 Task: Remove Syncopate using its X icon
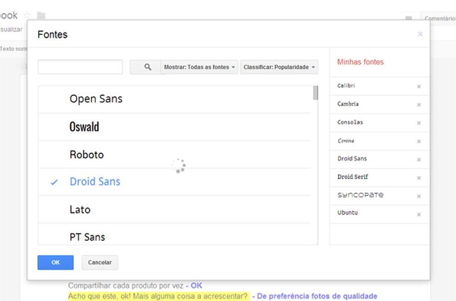(x=418, y=196)
